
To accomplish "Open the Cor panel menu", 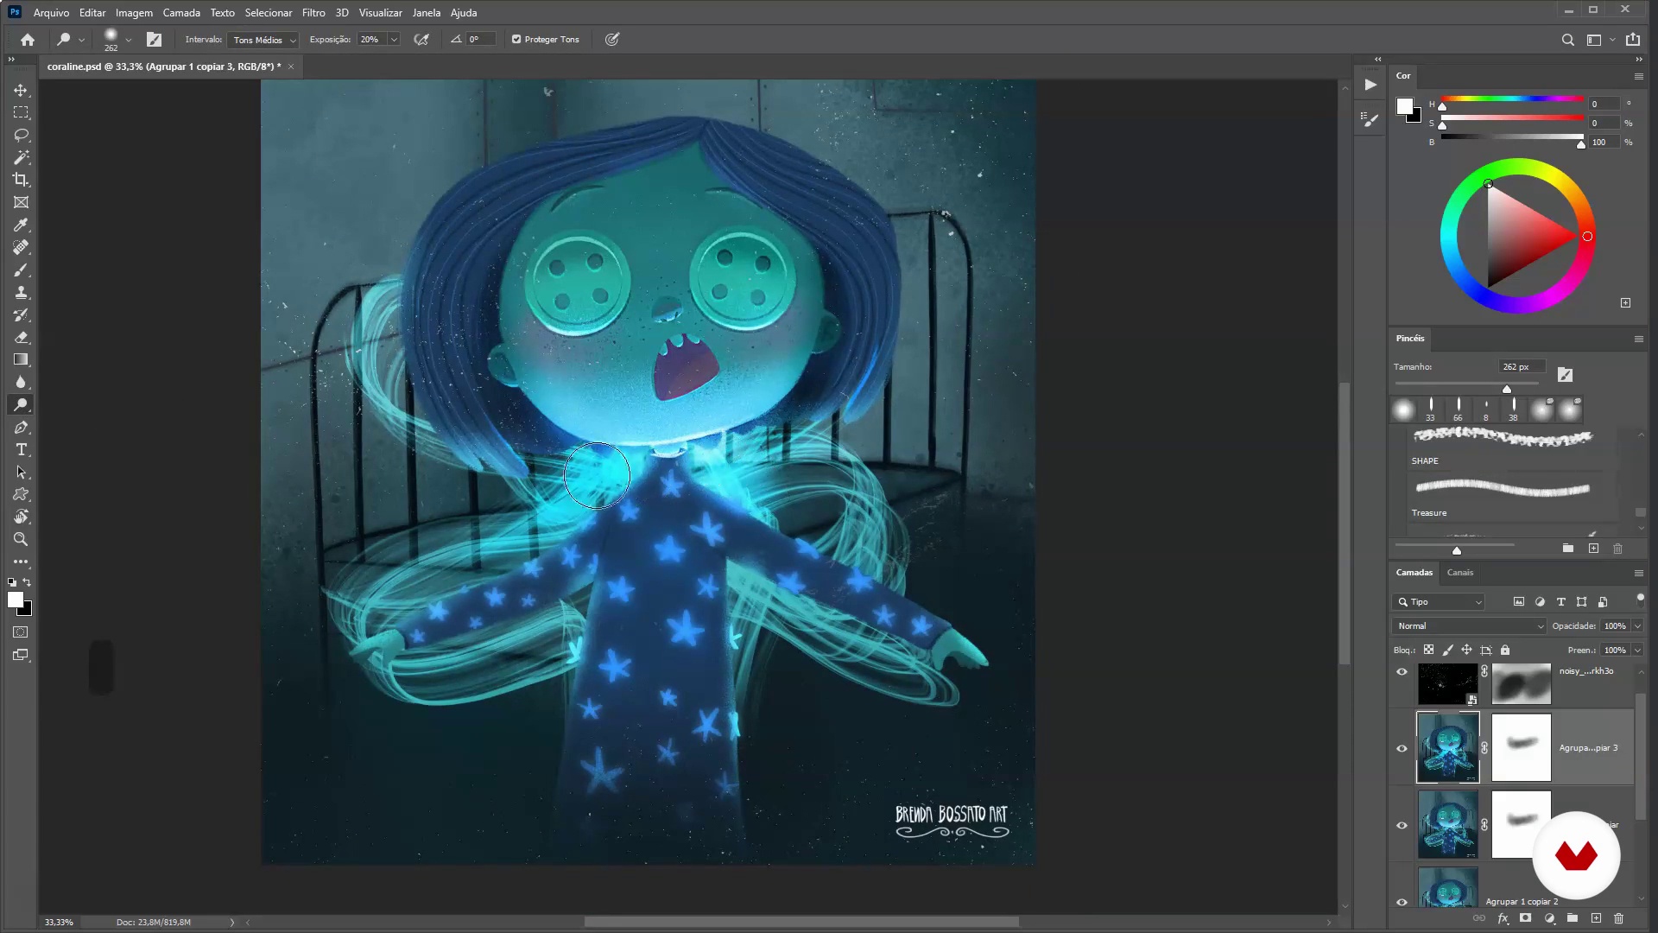I will coord(1638,76).
